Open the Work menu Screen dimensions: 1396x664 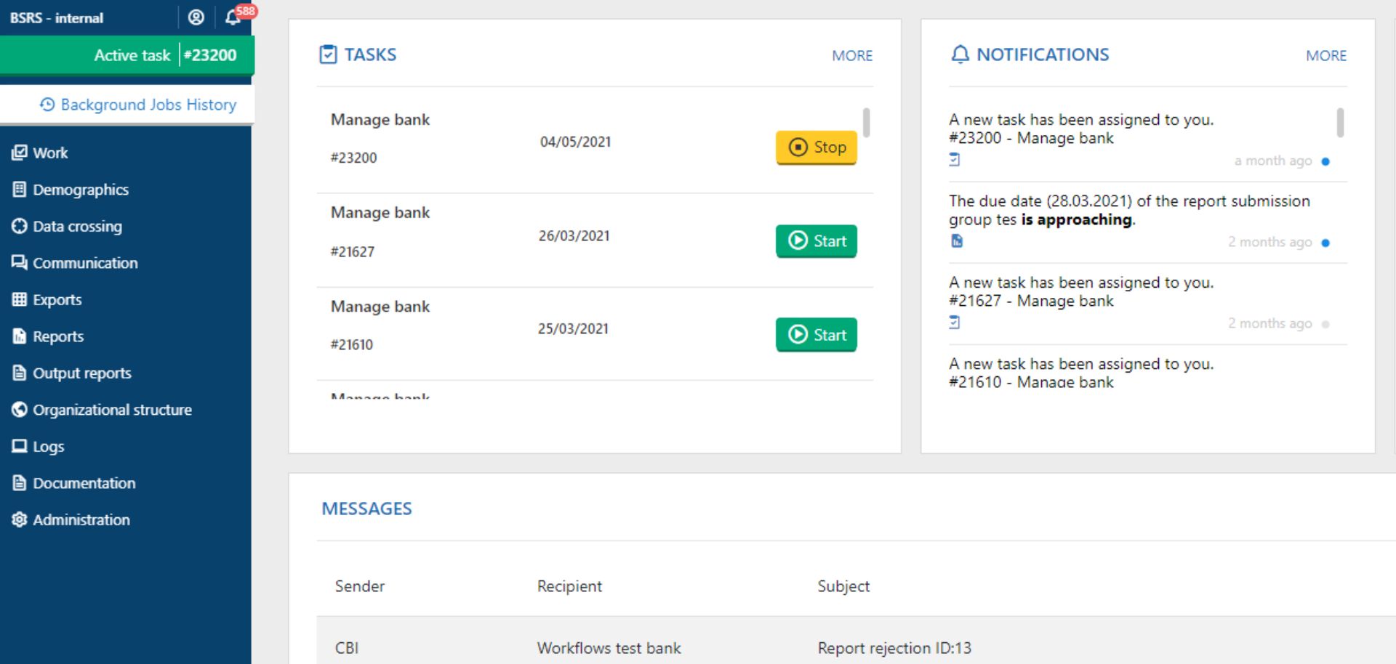(49, 153)
